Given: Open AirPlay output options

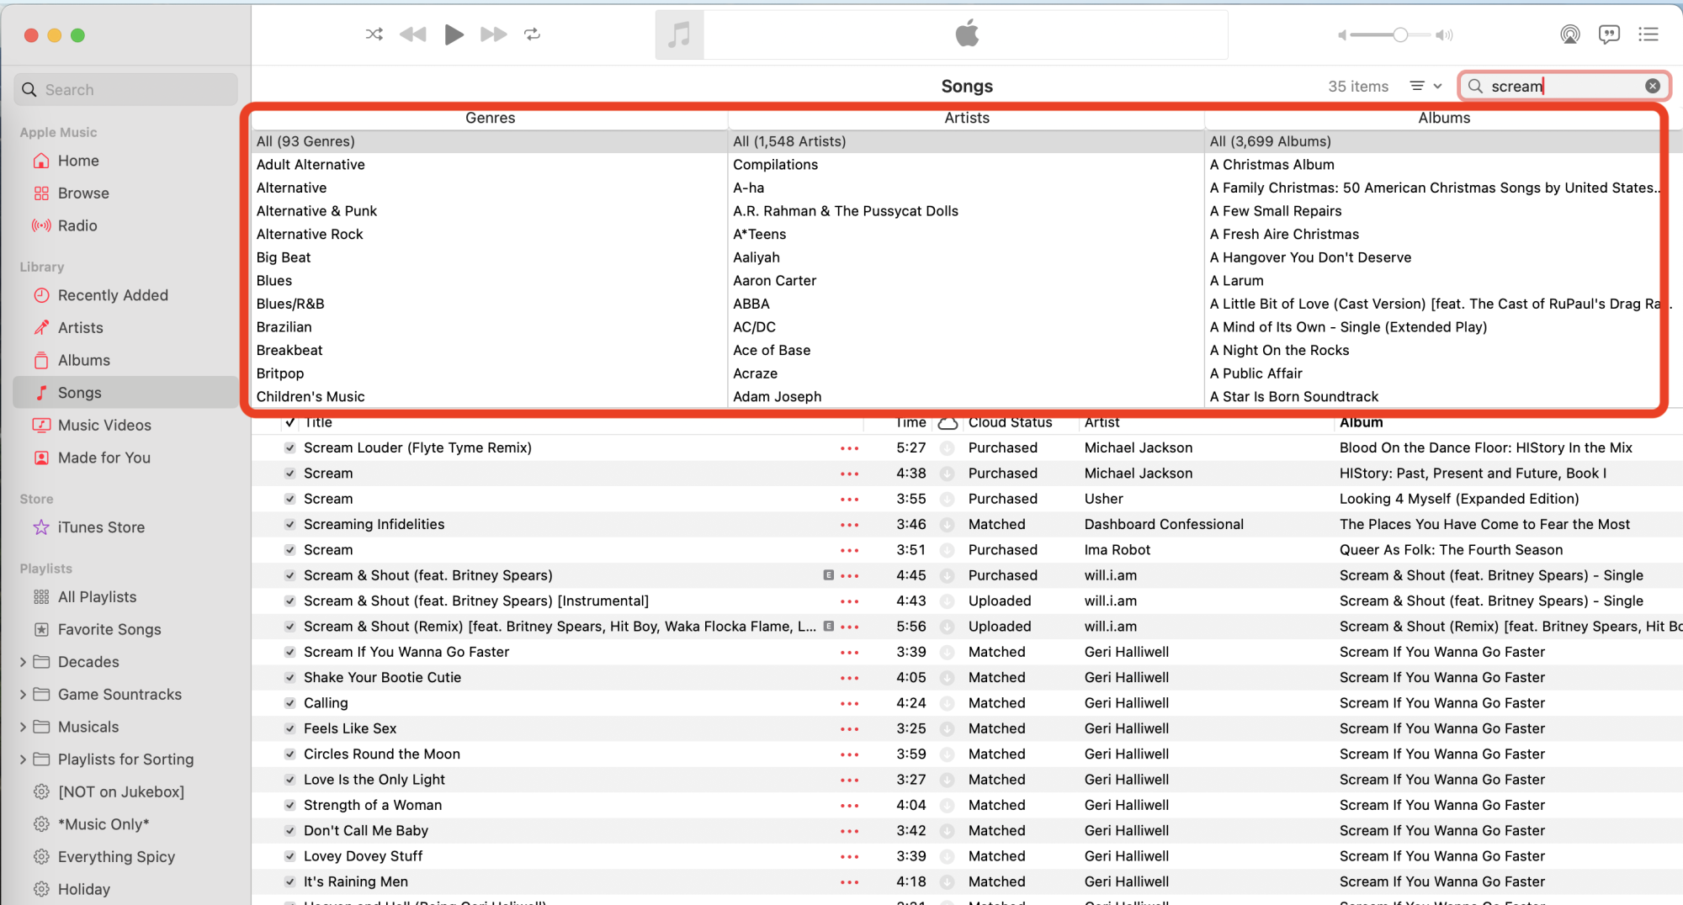Looking at the screenshot, I should click(1569, 34).
